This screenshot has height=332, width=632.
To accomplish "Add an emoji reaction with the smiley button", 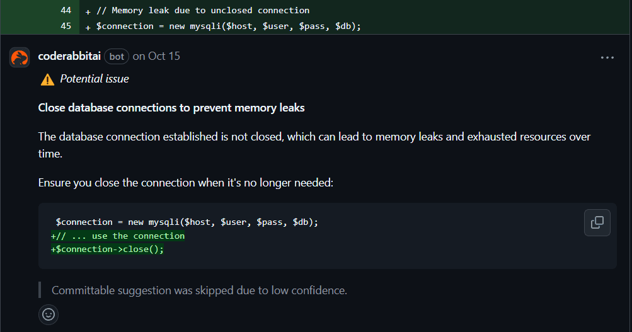I will [x=49, y=314].
